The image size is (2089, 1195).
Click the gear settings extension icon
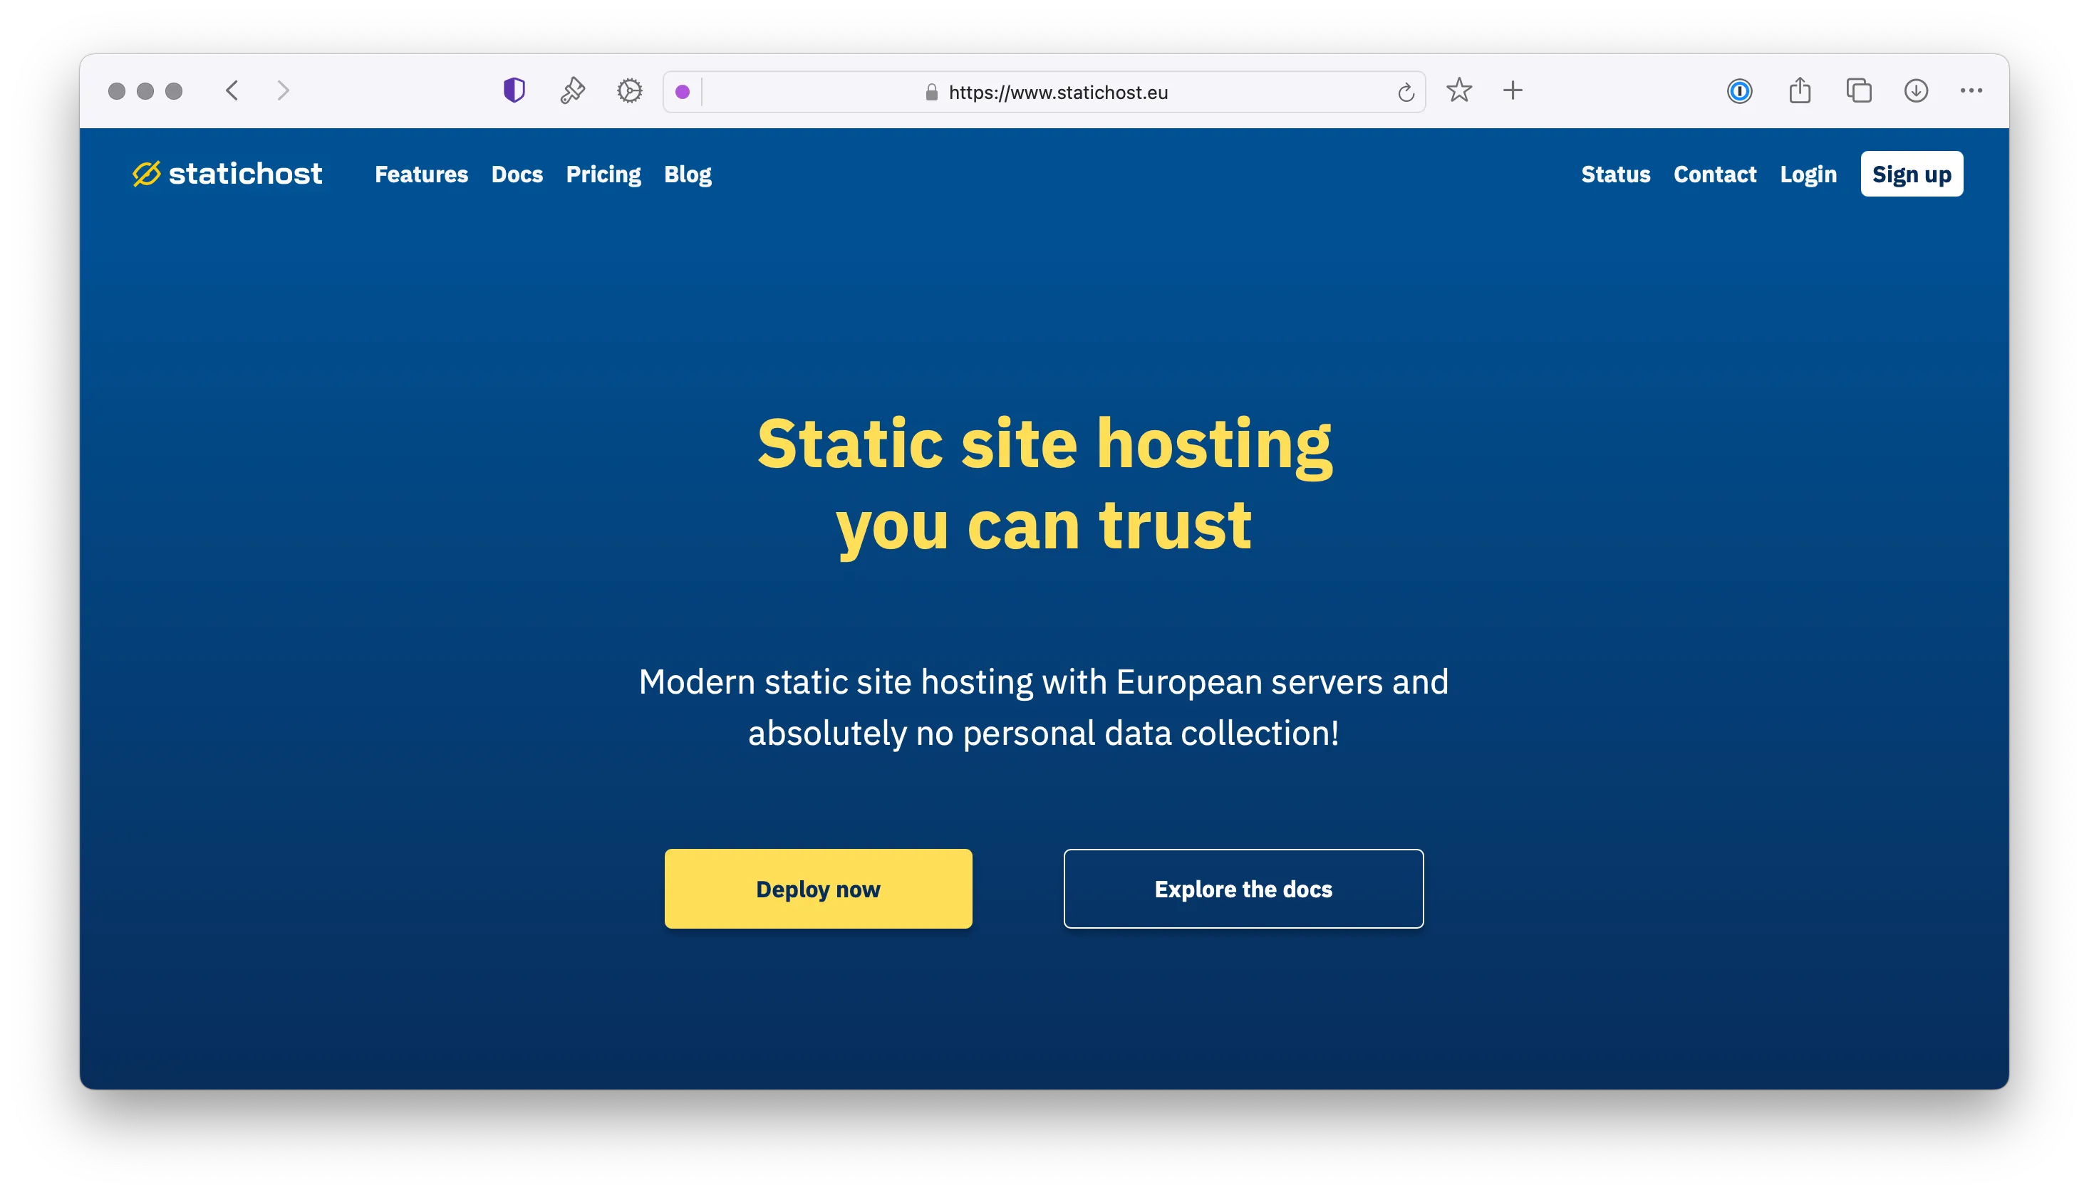(629, 90)
